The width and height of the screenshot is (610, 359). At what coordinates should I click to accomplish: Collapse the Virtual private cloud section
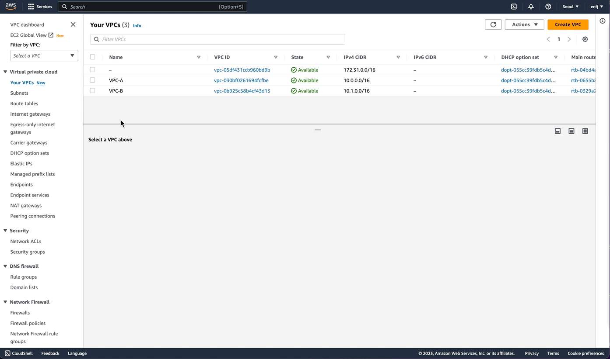point(5,72)
